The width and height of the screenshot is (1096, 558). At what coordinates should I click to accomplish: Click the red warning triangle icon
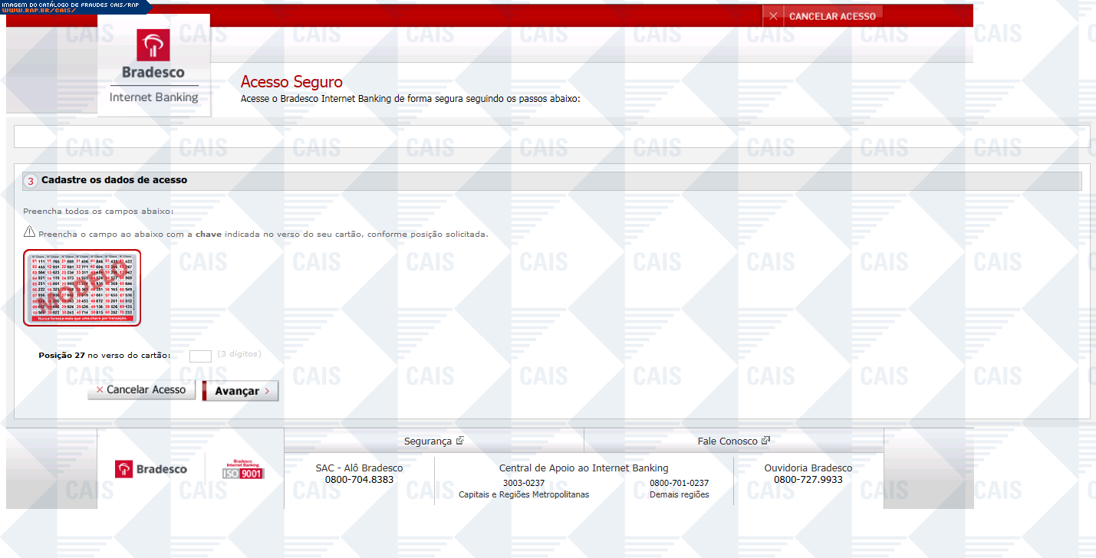coord(29,232)
